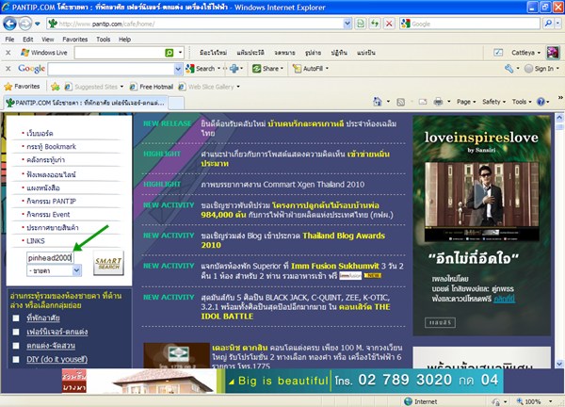The height and width of the screenshot is (407, 565).
Task: Click the กระทู้ Bookmark sidebar link
Action: coord(51,147)
